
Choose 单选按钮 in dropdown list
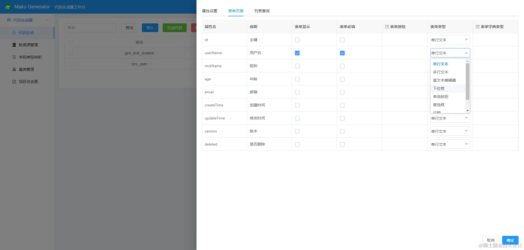click(x=448, y=97)
